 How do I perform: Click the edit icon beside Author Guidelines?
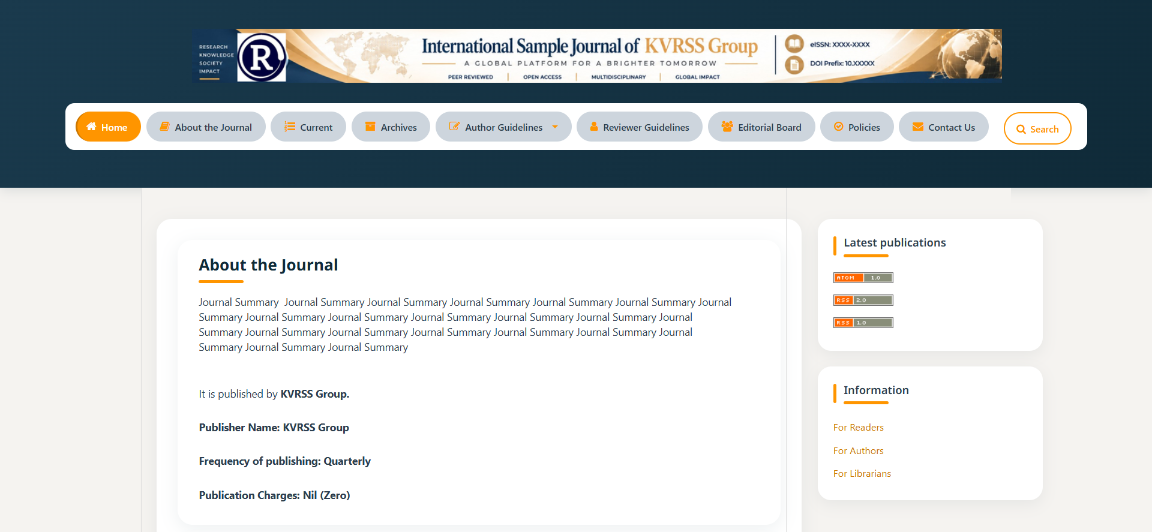[455, 127]
